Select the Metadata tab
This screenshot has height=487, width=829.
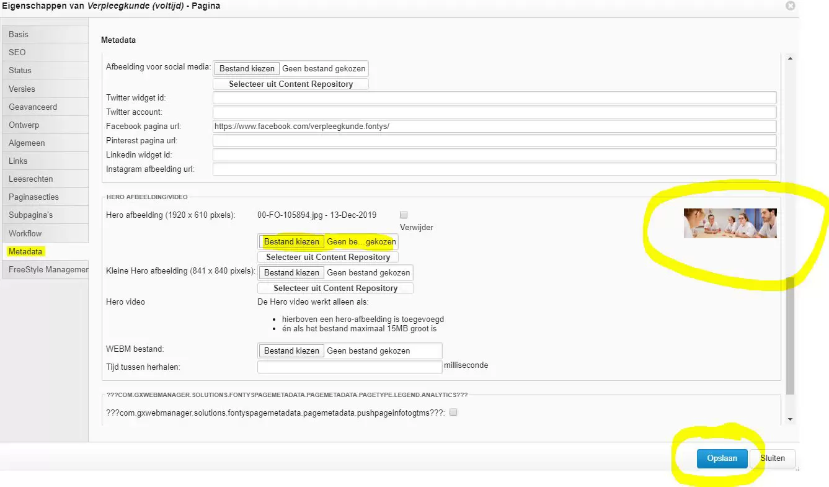click(x=45, y=251)
